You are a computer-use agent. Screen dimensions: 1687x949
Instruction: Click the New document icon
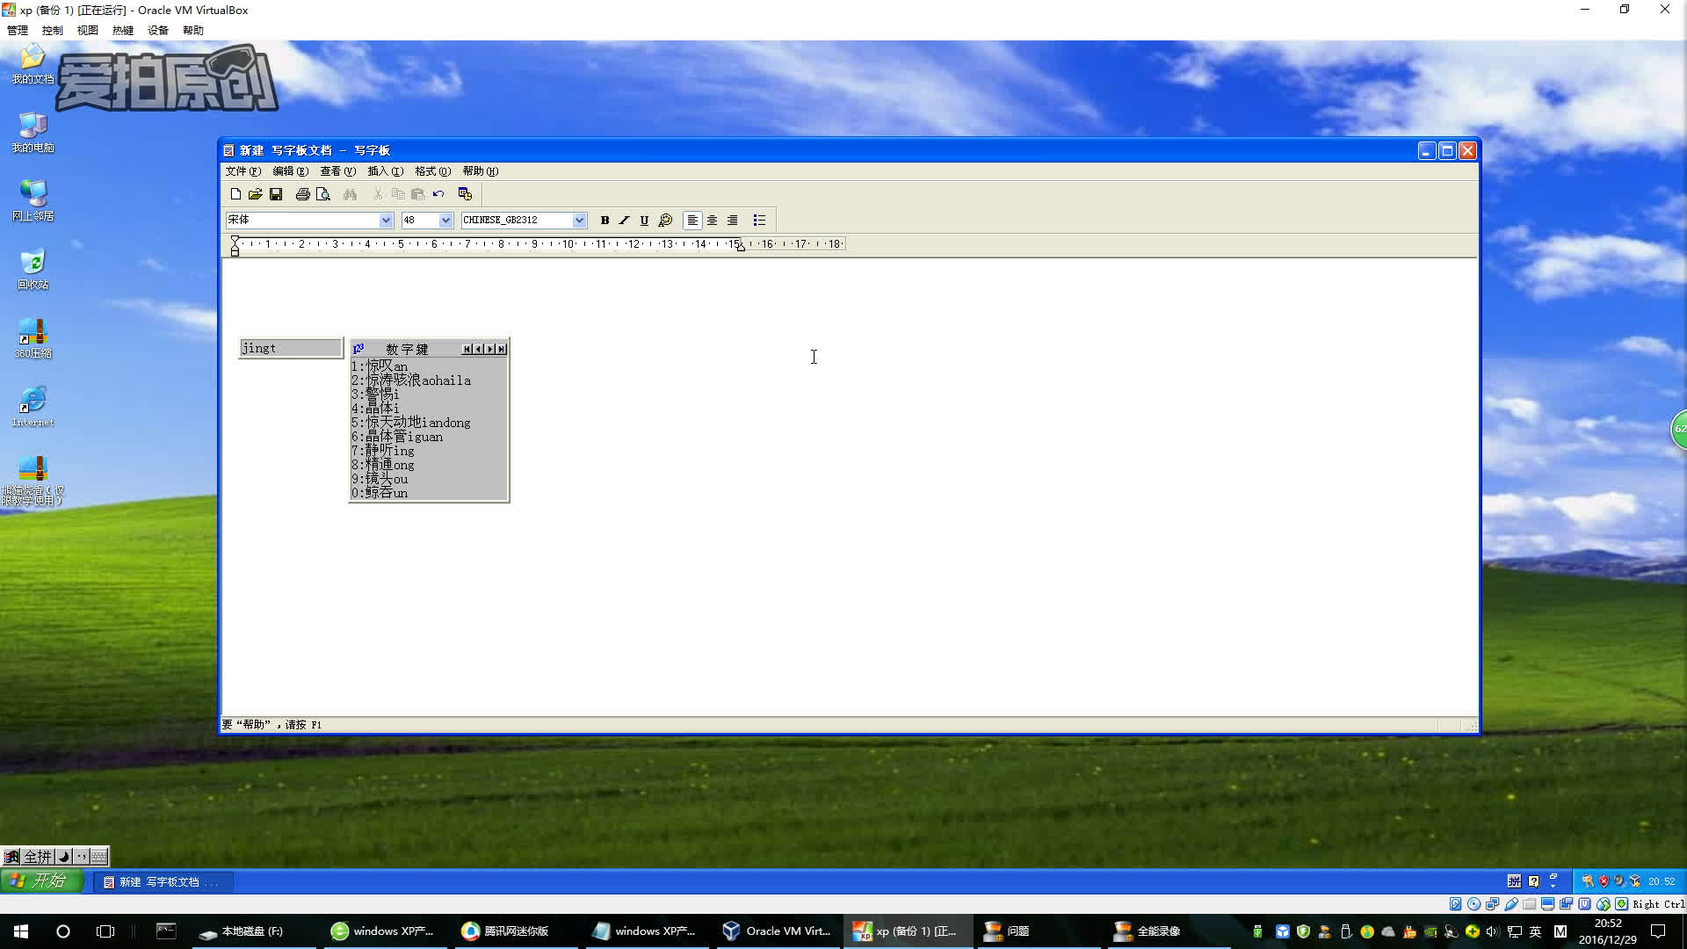pos(235,194)
